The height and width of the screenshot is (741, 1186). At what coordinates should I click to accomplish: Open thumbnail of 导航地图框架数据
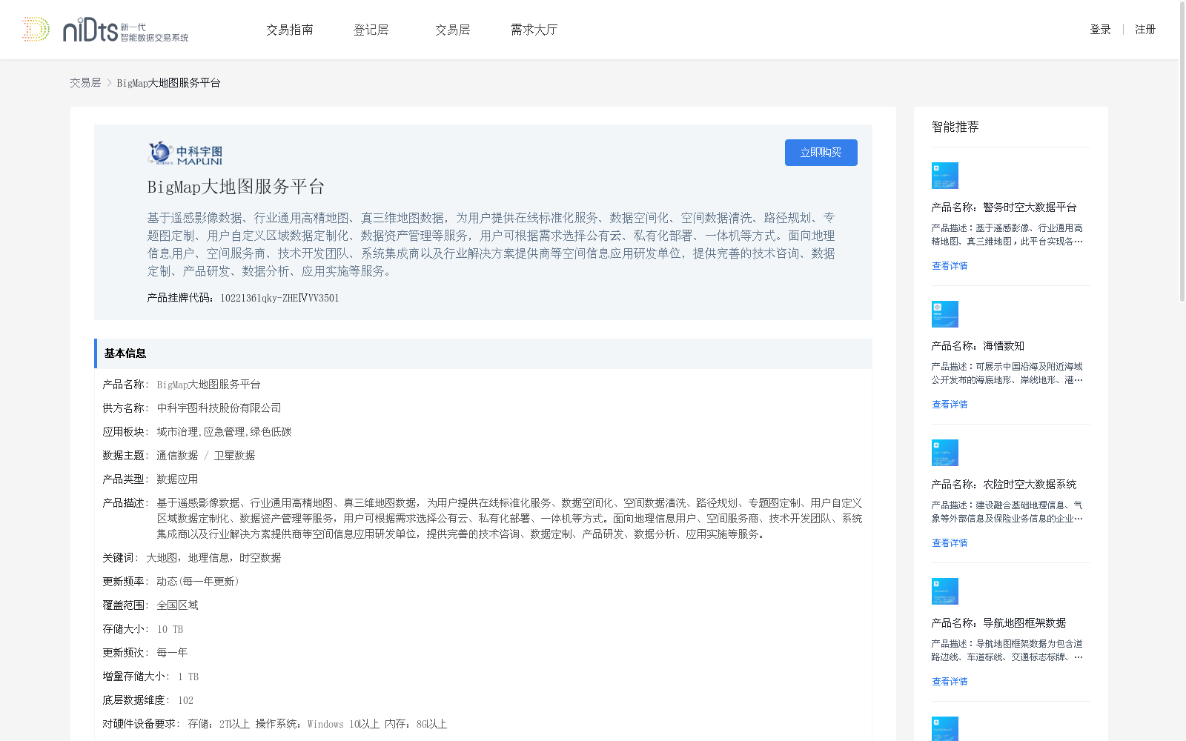click(945, 591)
